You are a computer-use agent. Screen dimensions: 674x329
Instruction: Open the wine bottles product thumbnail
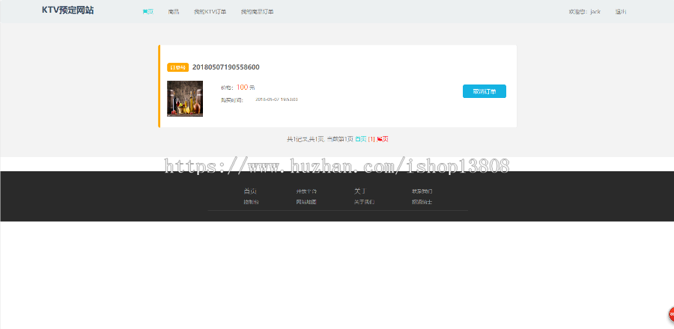pos(185,99)
